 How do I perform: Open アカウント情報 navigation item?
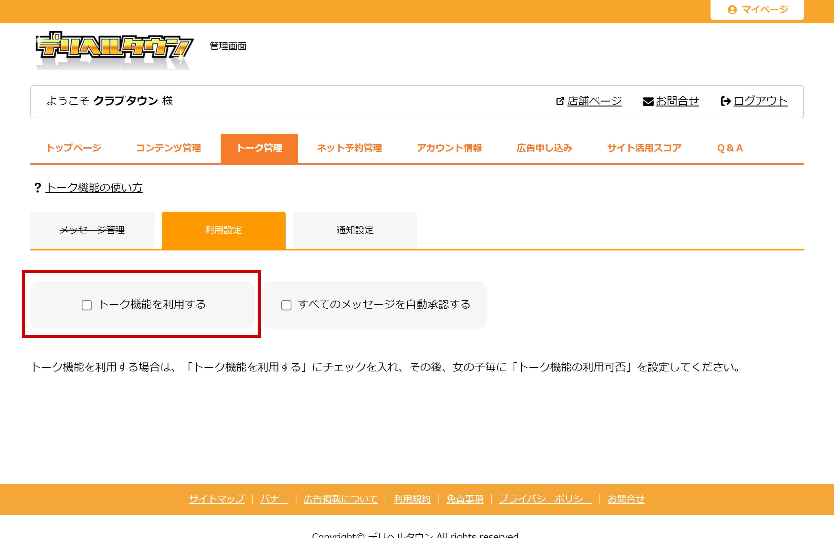click(x=449, y=148)
